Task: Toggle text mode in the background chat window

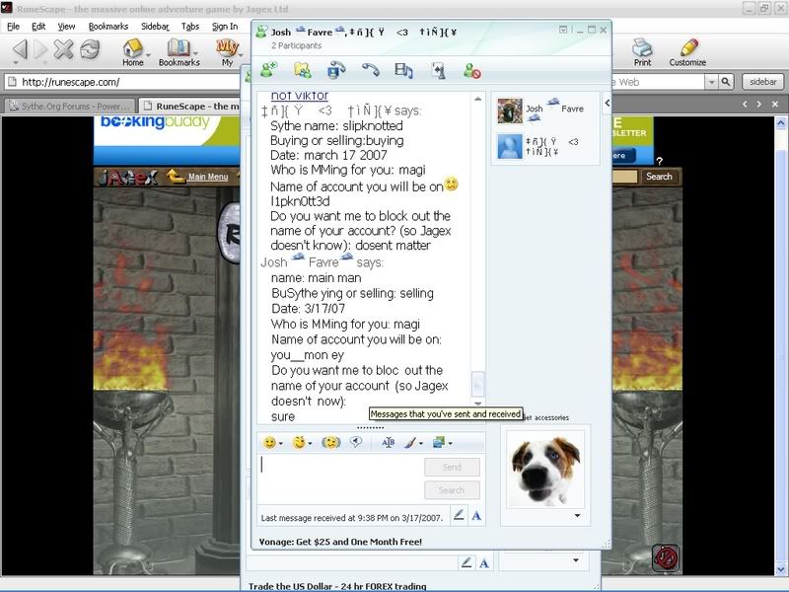Action: (484, 562)
